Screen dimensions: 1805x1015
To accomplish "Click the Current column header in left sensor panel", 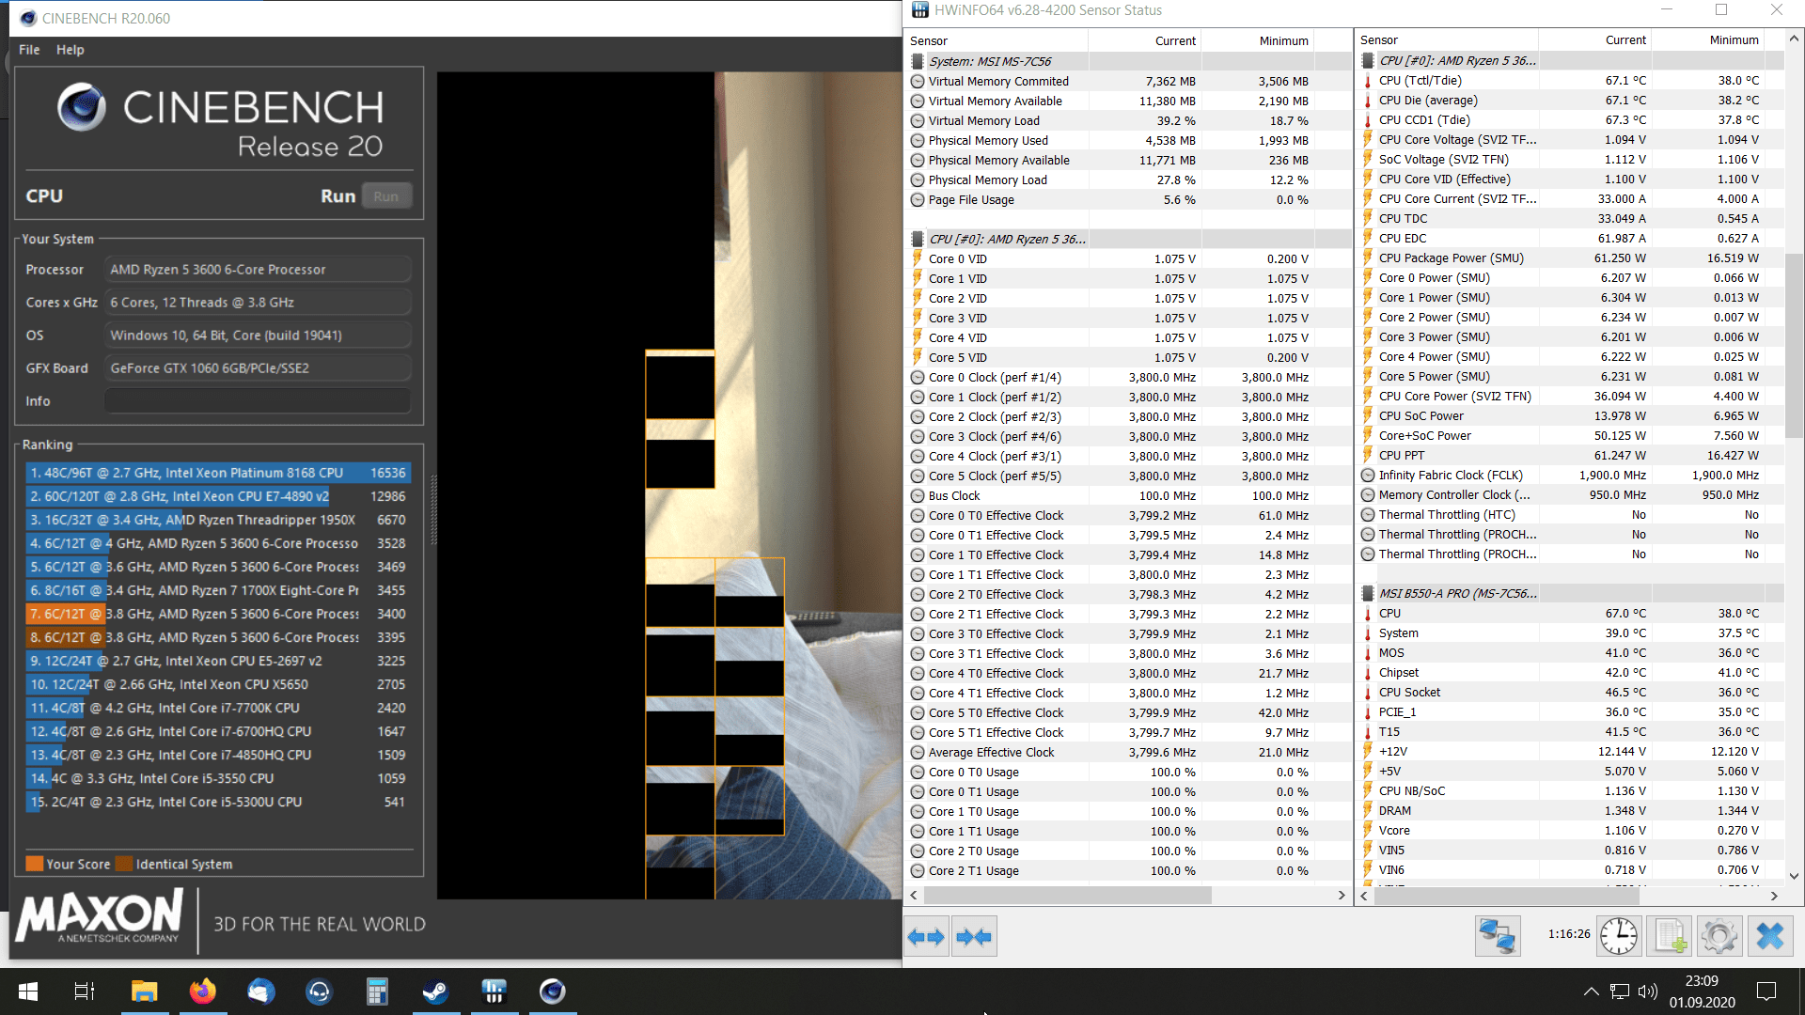I will (1144, 40).
